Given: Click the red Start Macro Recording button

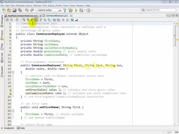Looking at the screenshot, I should tap(63, 20).
